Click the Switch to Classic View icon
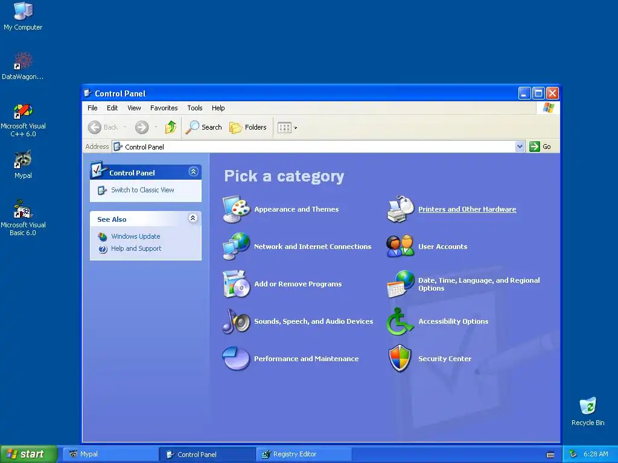The width and height of the screenshot is (618, 463). tap(102, 190)
